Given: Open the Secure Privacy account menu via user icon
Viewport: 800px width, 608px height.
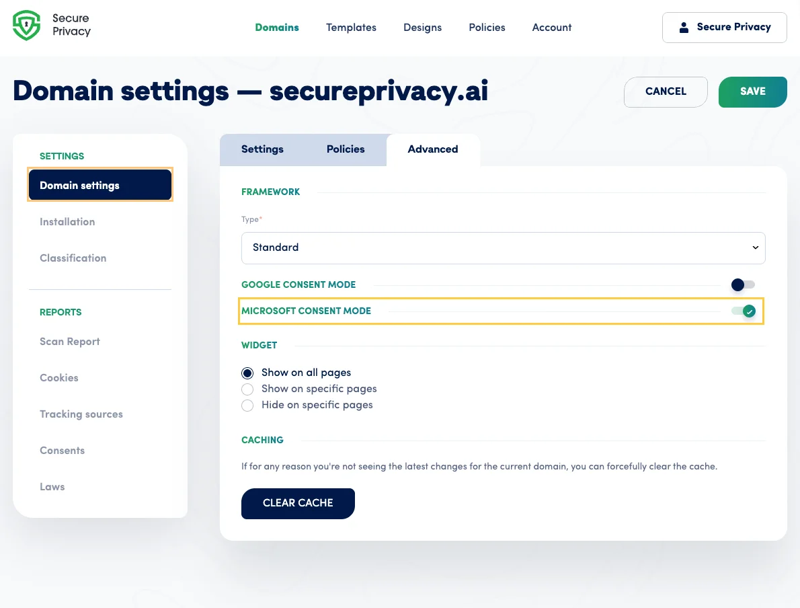Looking at the screenshot, I should pyautogui.click(x=684, y=27).
